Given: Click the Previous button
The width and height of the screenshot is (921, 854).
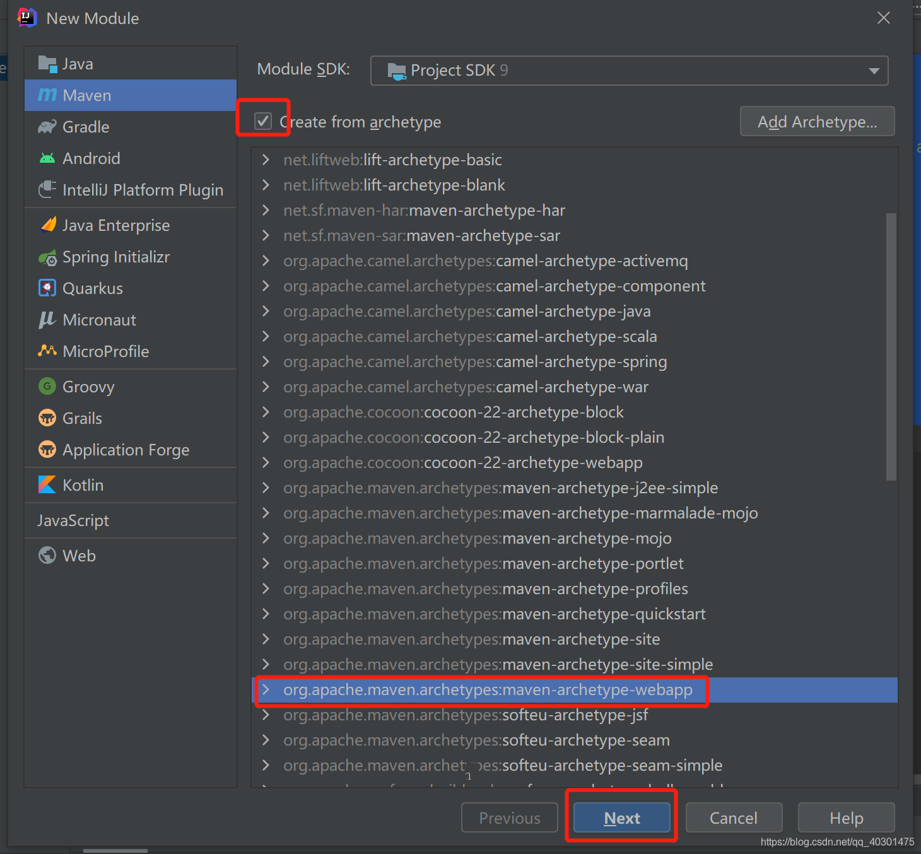Looking at the screenshot, I should (x=510, y=817).
